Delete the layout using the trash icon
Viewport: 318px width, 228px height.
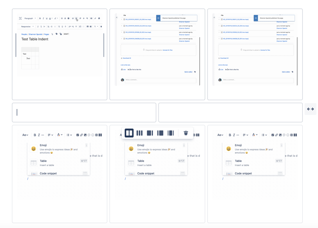[186, 133]
